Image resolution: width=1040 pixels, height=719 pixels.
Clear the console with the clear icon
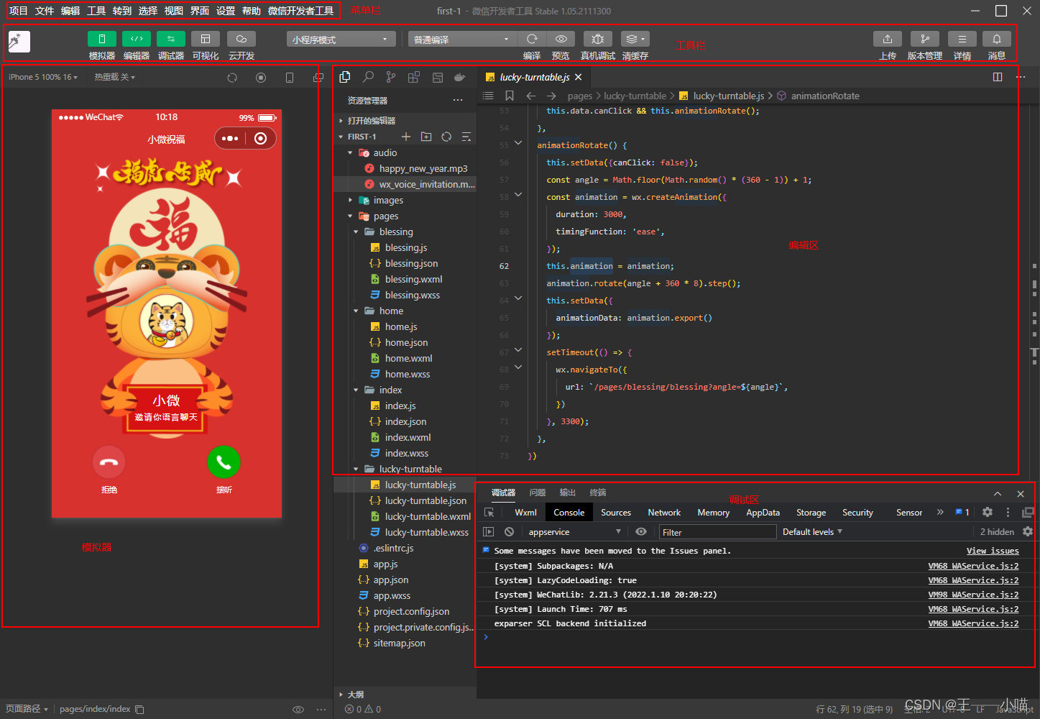tap(509, 532)
